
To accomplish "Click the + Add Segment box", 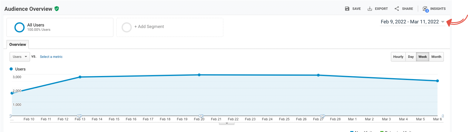I will coord(170,27).
